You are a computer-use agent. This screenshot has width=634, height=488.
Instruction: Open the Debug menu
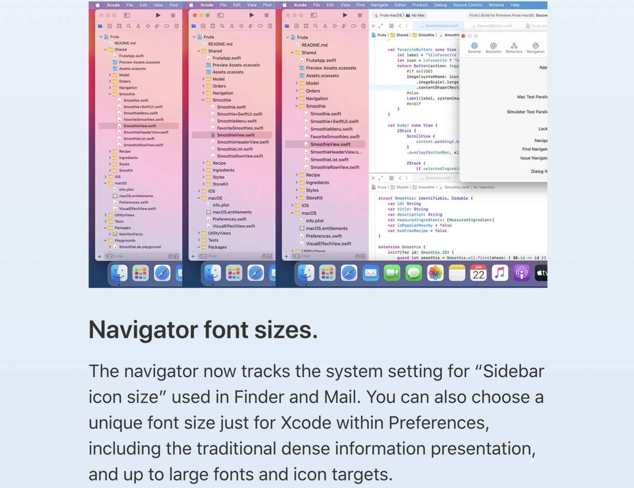[440, 5]
